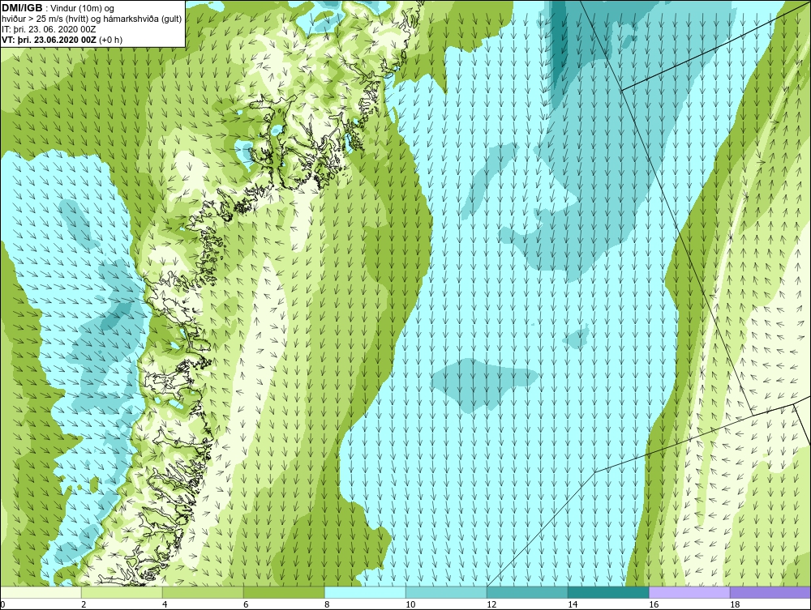Click the 14–16 m/s dark teal legend swatch
The height and width of the screenshot is (610, 811).
608,592
